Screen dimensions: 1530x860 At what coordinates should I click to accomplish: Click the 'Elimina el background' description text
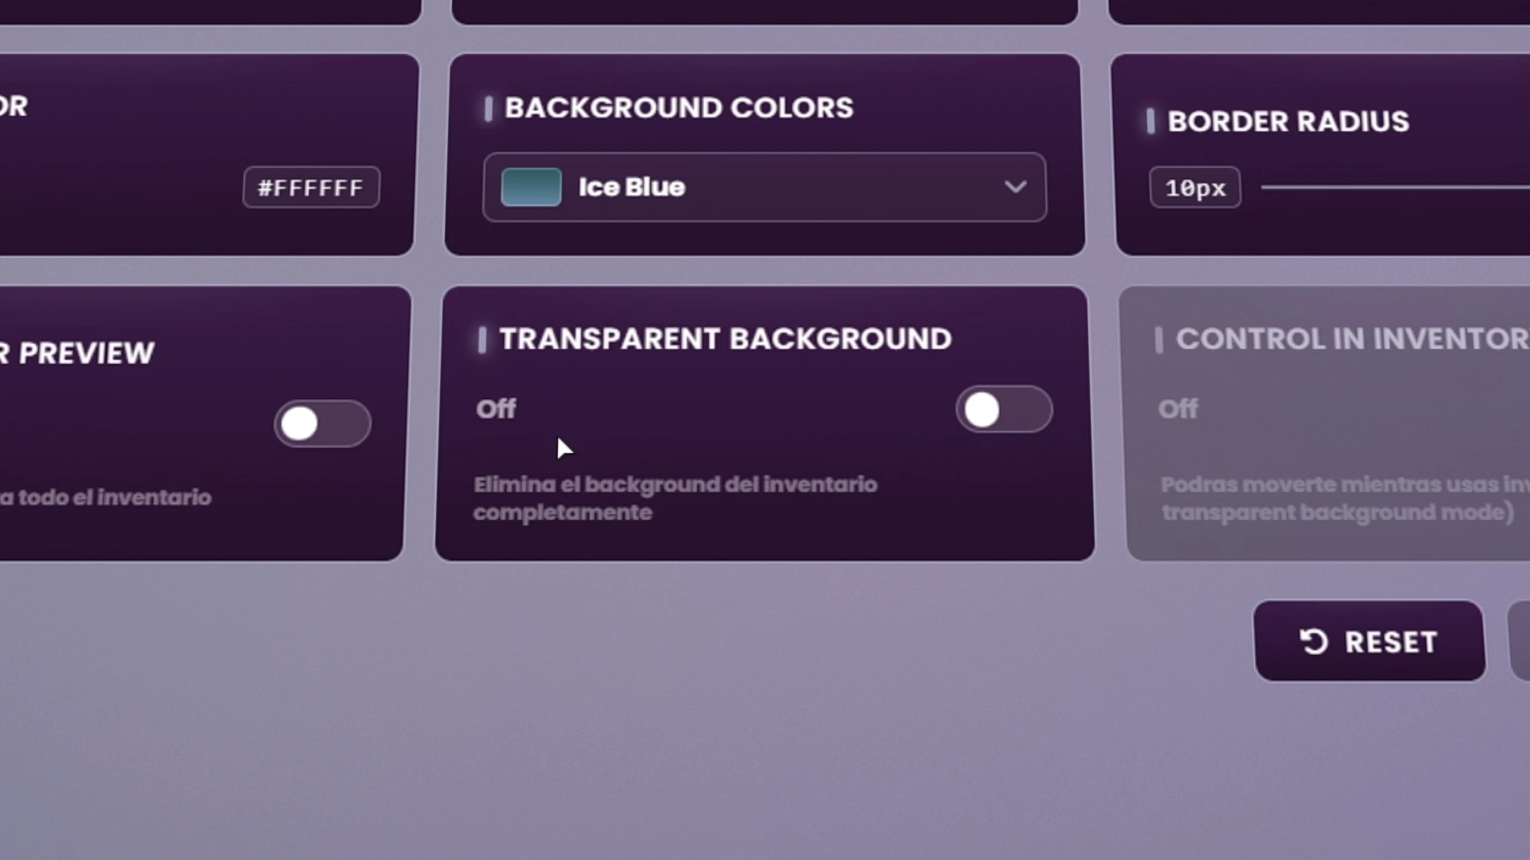pos(675,498)
